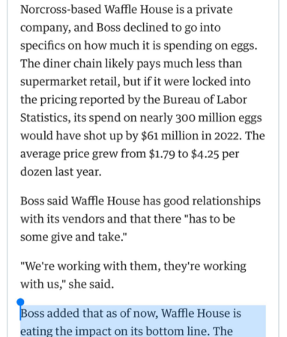Click the '$4.25' price in the article
The width and height of the screenshot is (287, 337).
tap(205, 154)
